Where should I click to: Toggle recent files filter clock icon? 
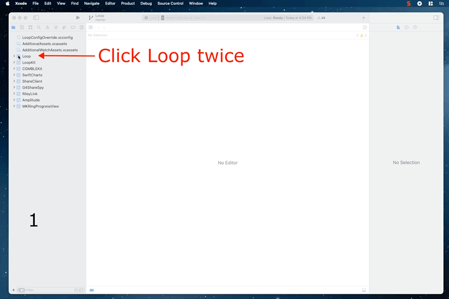76,290
